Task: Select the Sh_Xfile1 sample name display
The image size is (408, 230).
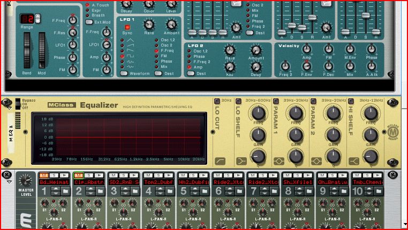Action: click(x=298, y=182)
